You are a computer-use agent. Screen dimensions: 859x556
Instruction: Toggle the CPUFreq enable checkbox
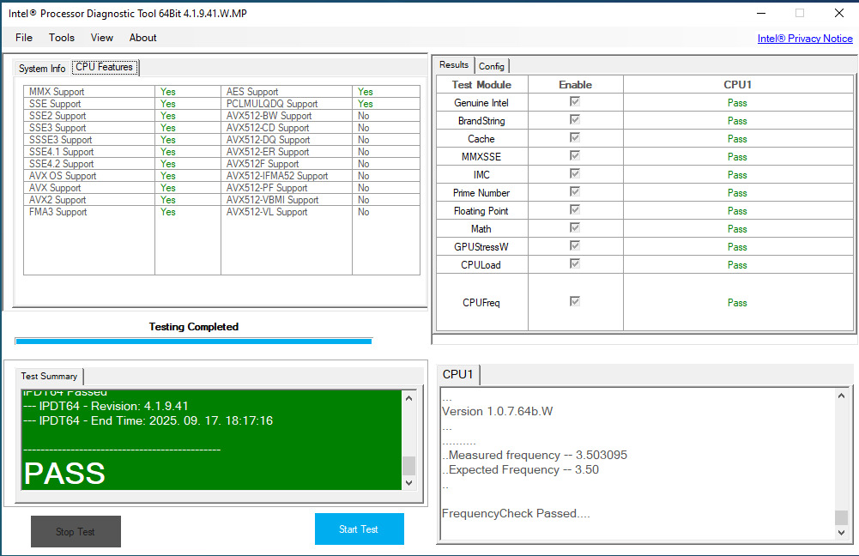tap(575, 301)
